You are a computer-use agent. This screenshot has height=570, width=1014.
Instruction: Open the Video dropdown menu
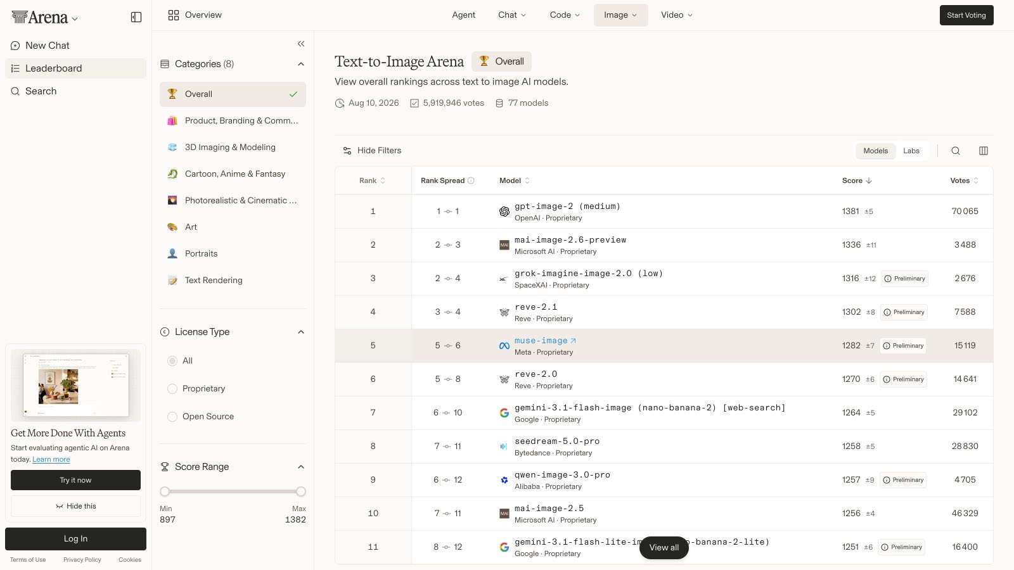(677, 15)
